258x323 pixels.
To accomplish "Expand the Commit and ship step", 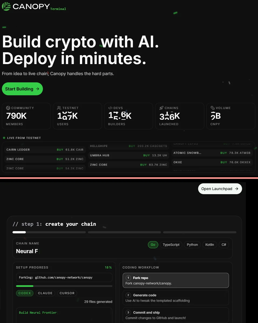I will (x=176, y=314).
